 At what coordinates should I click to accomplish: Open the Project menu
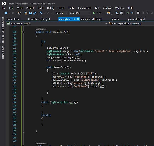[x=30, y=8]
